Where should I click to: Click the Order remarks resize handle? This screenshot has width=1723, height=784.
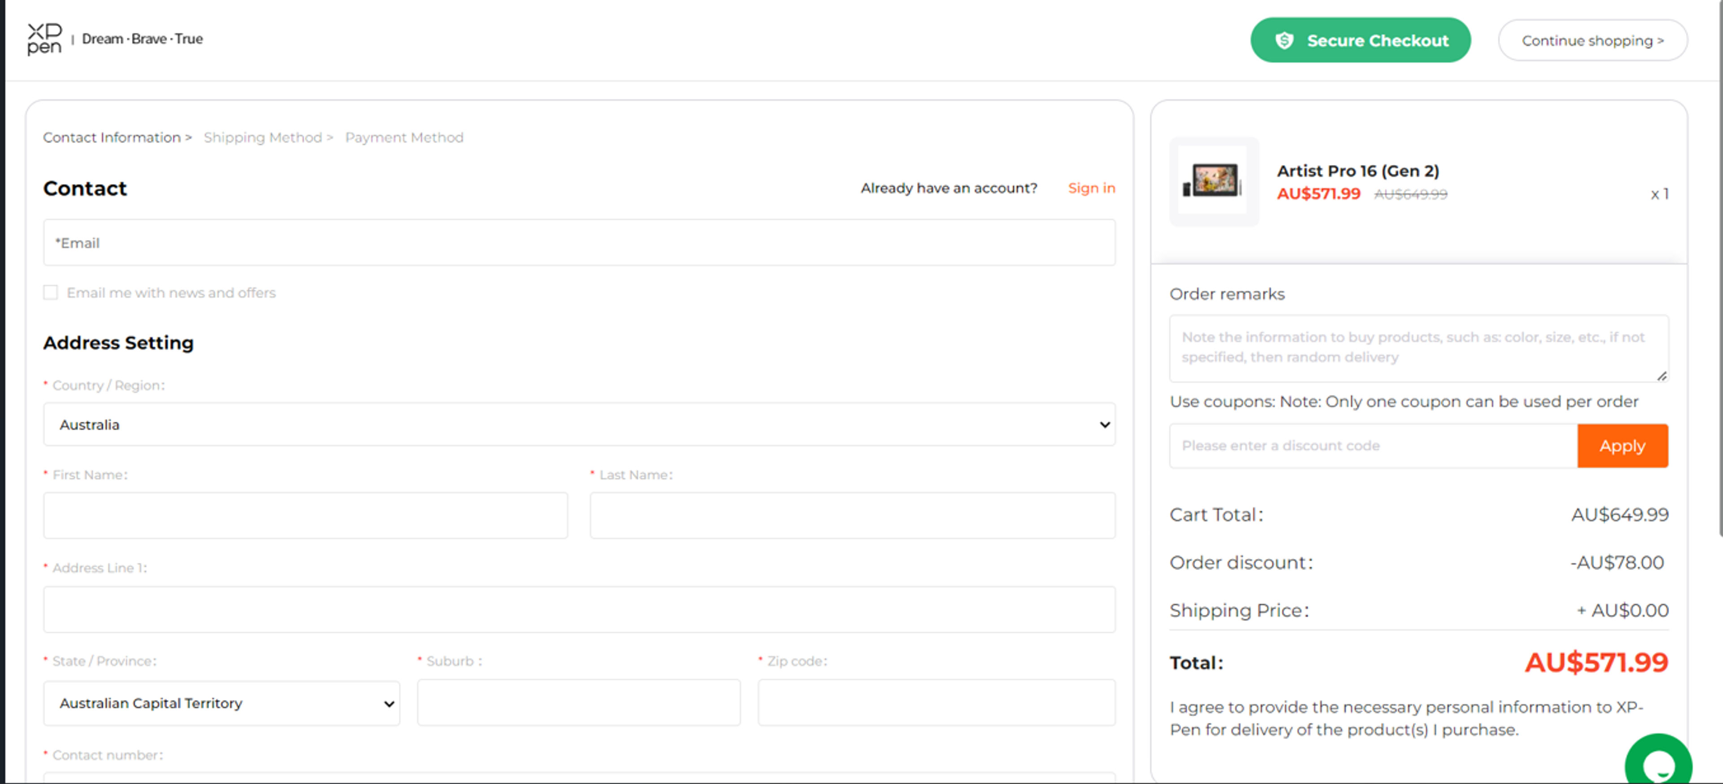coord(1662,375)
